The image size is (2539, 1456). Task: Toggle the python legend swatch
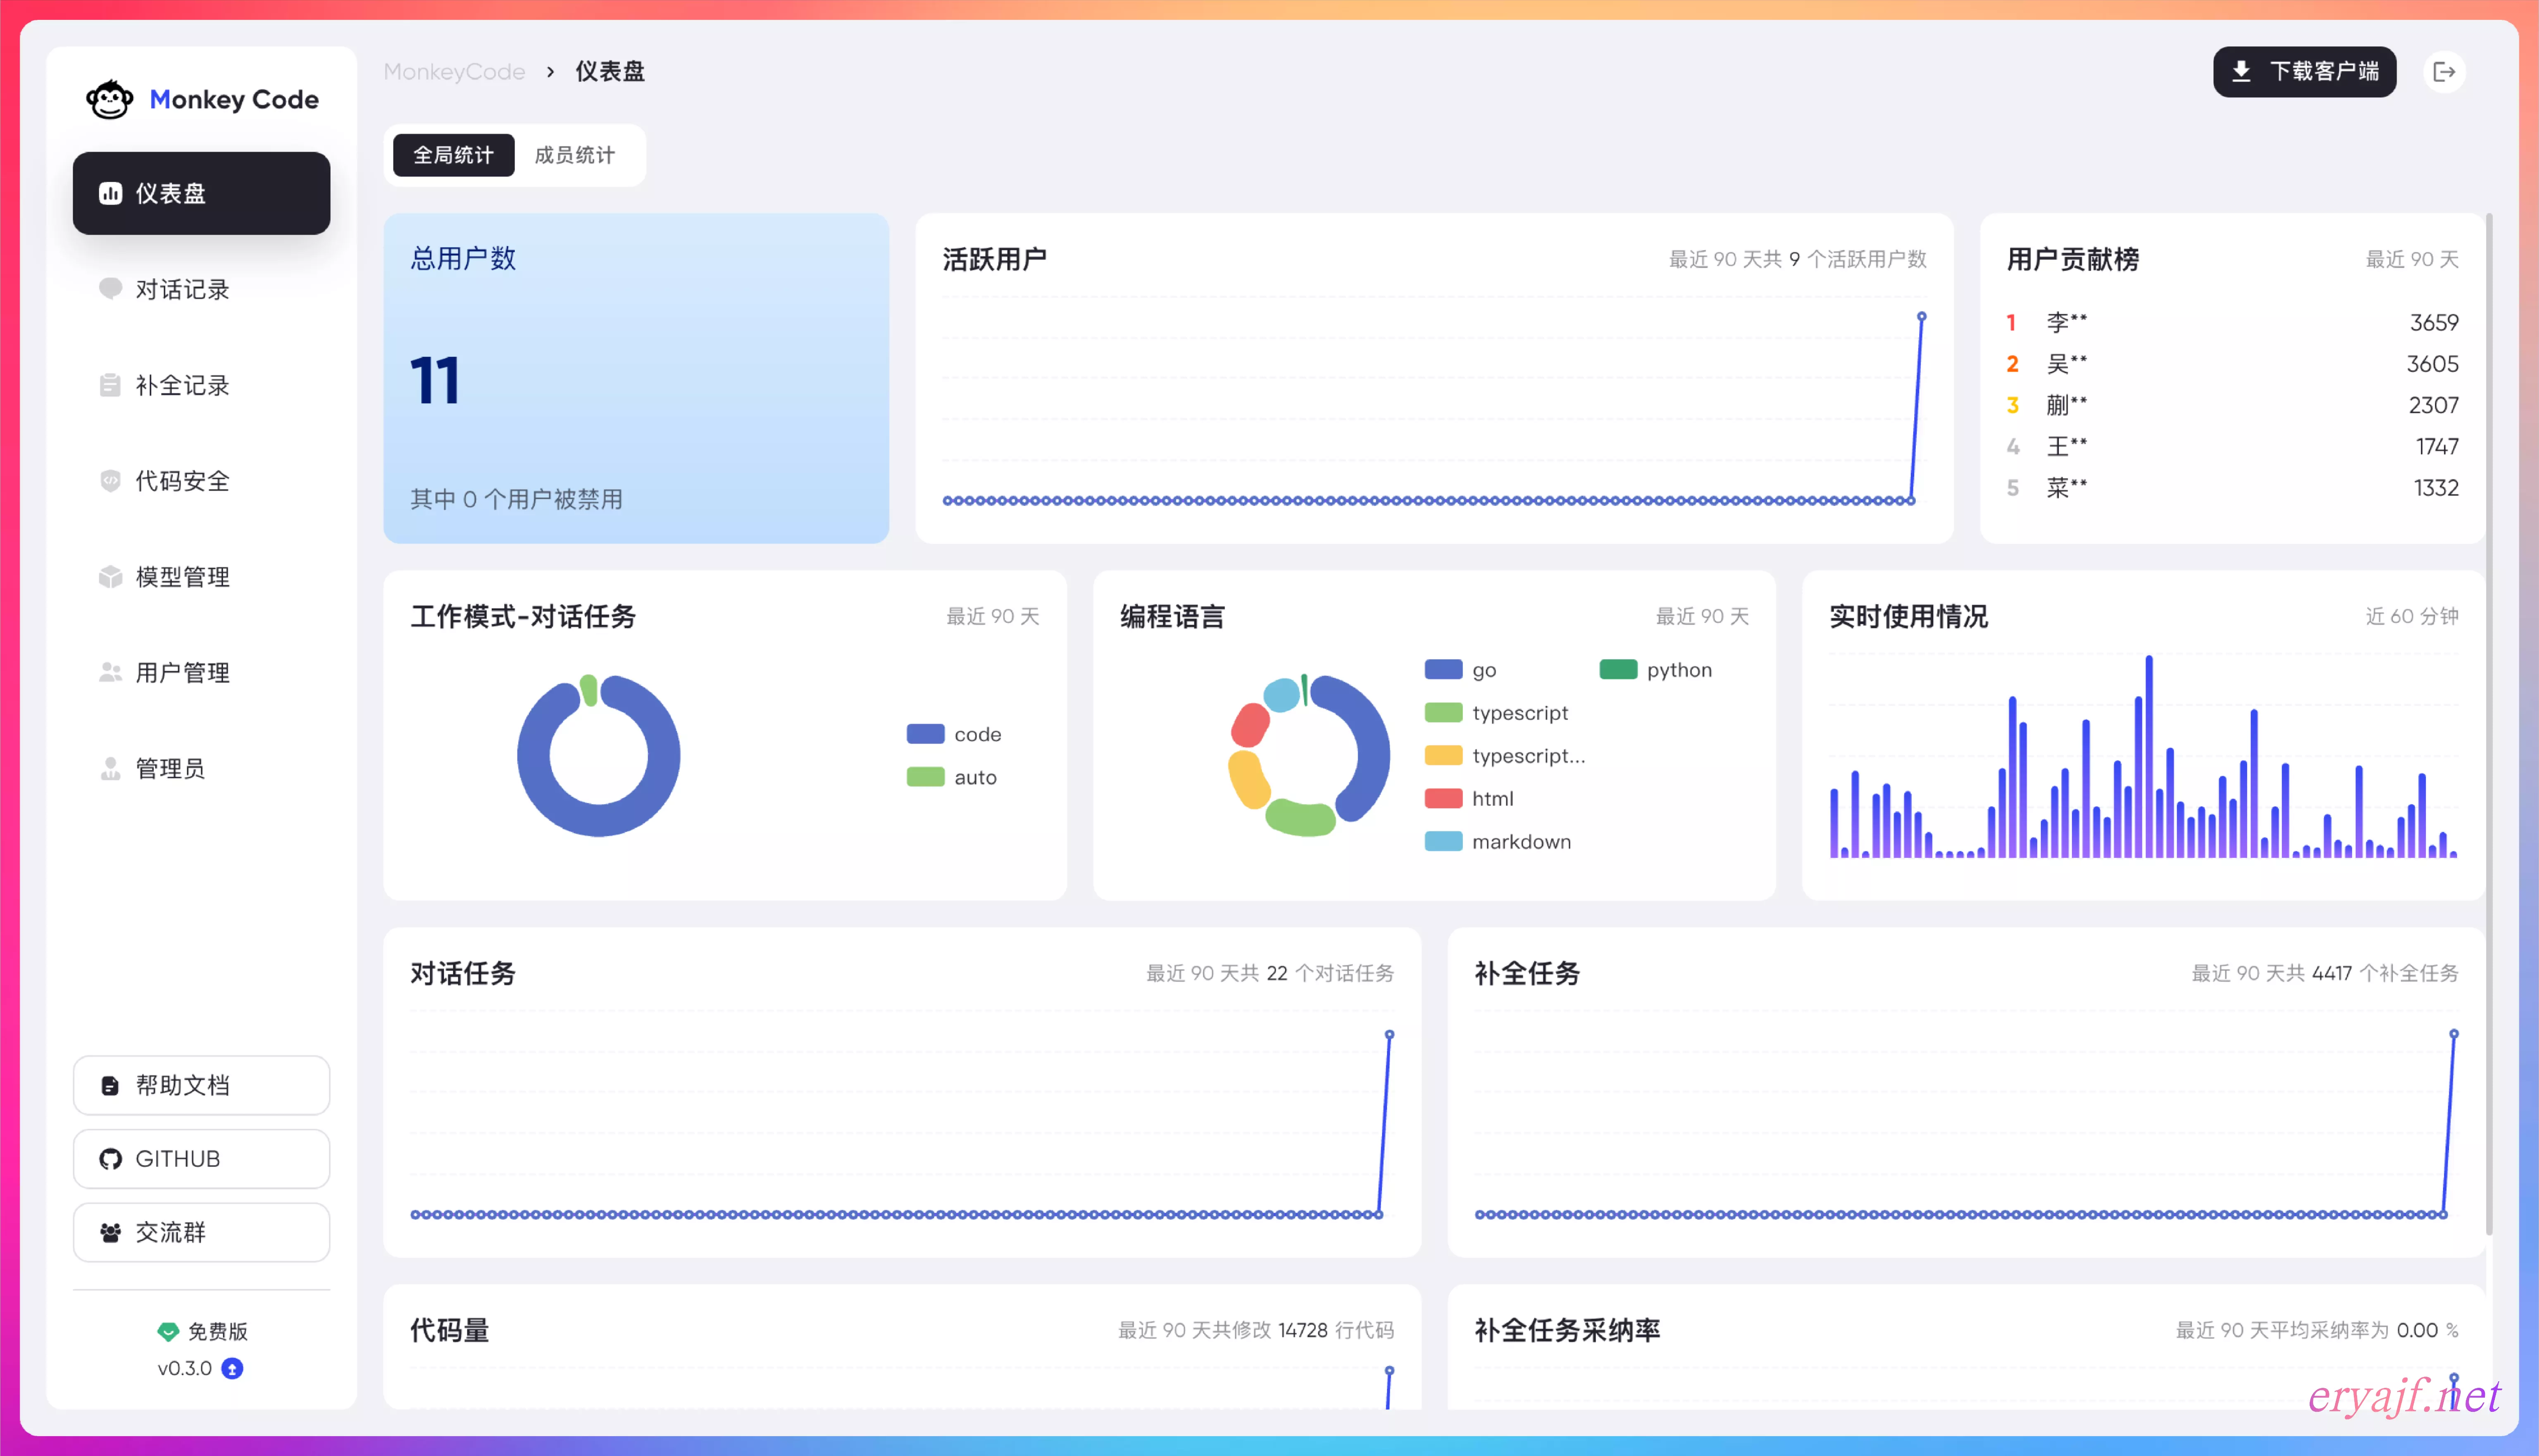click(x=1618, y=670)
